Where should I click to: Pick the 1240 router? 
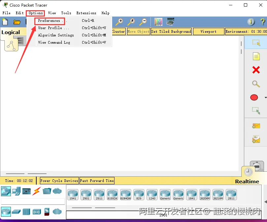[152, 195]
